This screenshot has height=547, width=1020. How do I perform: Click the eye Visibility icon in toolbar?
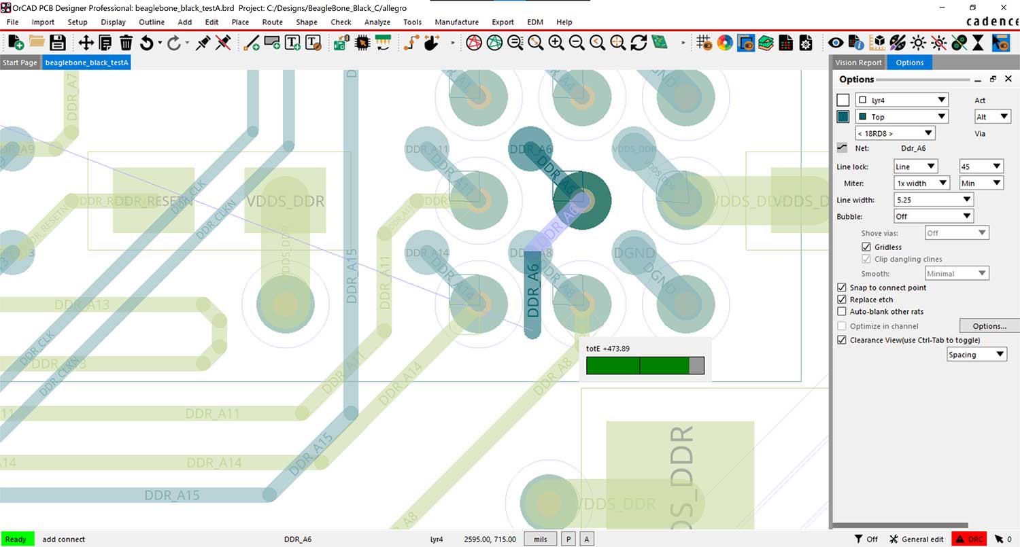pos(836,43)
